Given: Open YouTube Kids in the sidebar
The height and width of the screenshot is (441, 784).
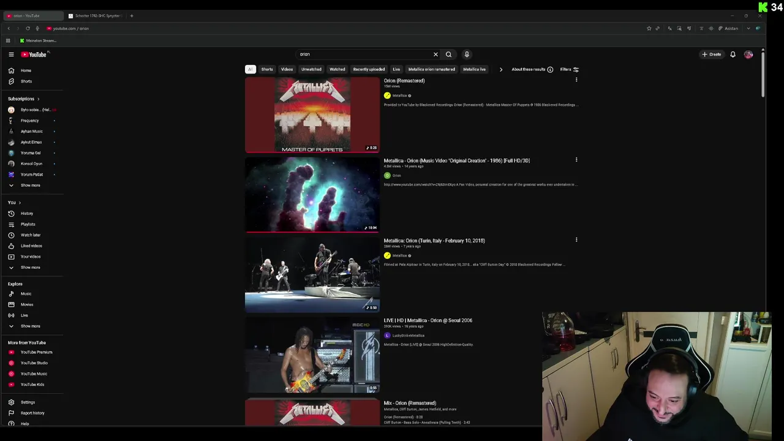Looking at the screenshot, I should (x=32, y=385).
